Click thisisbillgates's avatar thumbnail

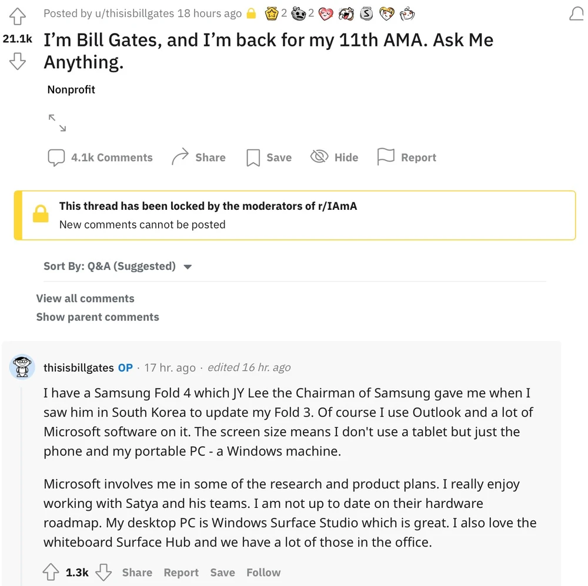tap(22, 367)
